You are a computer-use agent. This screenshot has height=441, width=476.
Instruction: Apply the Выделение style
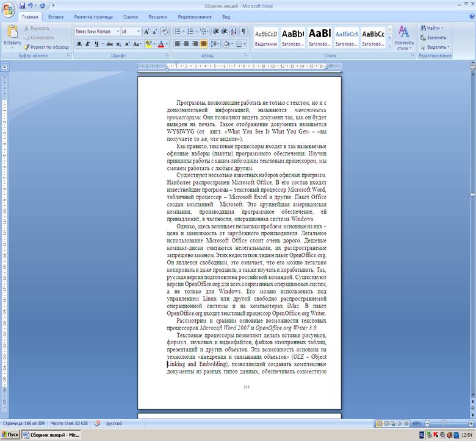(266, 38)
